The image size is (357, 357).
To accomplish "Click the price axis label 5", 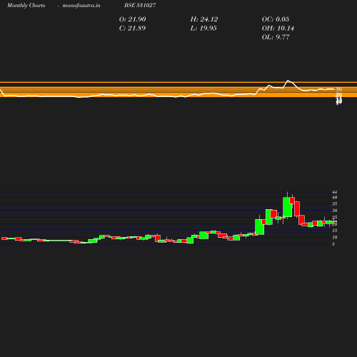I will pyautogui.click(x=333, y=244).
